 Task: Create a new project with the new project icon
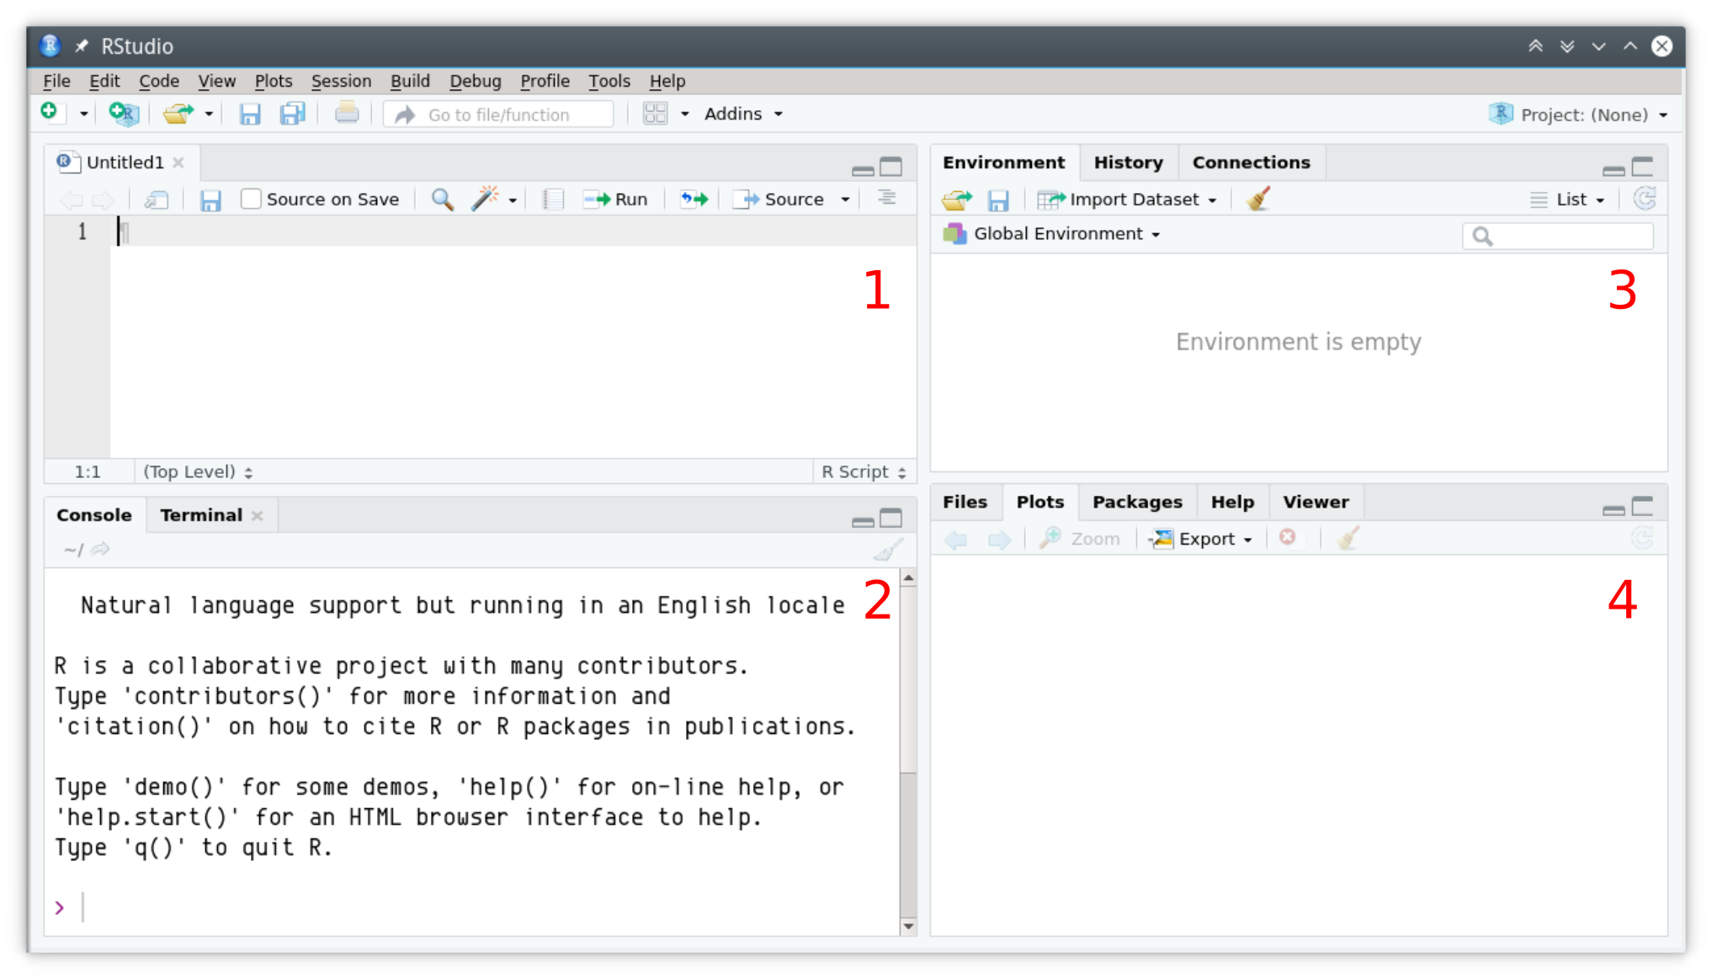click(x=123, y=114)
